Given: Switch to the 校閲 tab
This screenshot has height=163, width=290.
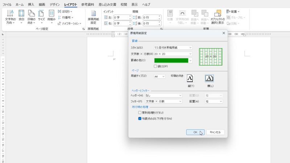Looking at the screenshot, I should [124, 4].
